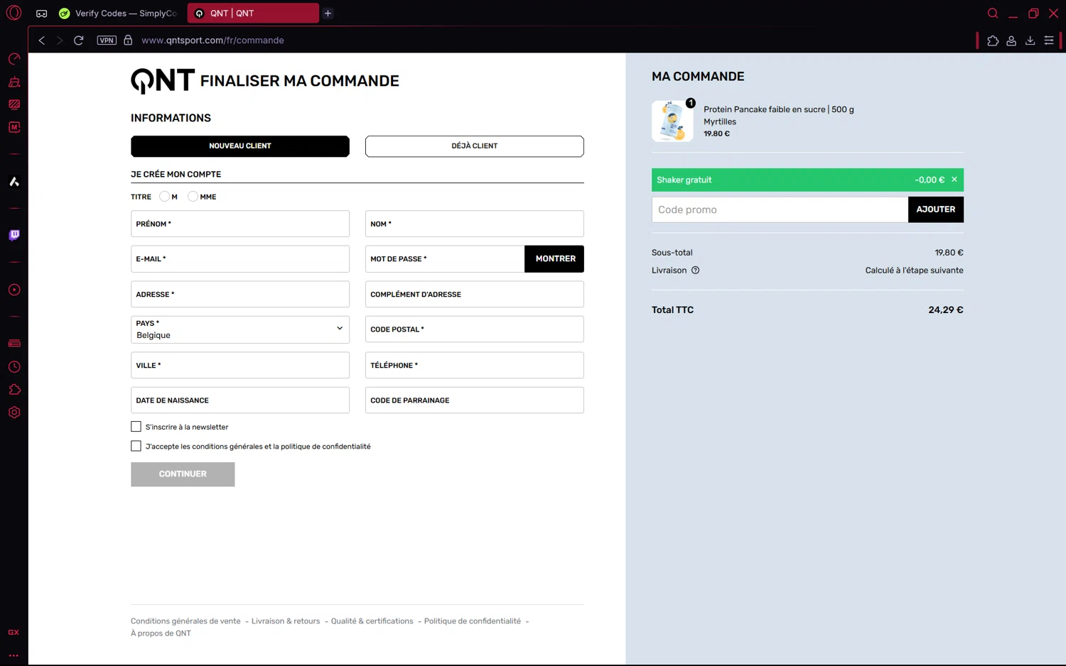1066x666 pixels.
Task: Accept the conditions générales checkbox
Action: pyautogui.click(x=136, y=446)
